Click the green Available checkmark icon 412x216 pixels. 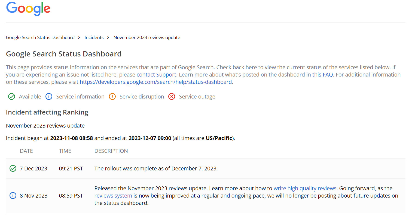[11, 96]
